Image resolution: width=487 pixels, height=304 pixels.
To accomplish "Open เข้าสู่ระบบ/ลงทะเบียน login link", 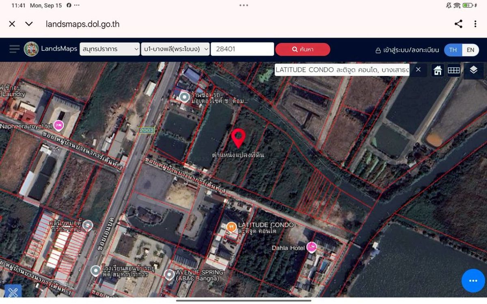I will coord(407,50).
